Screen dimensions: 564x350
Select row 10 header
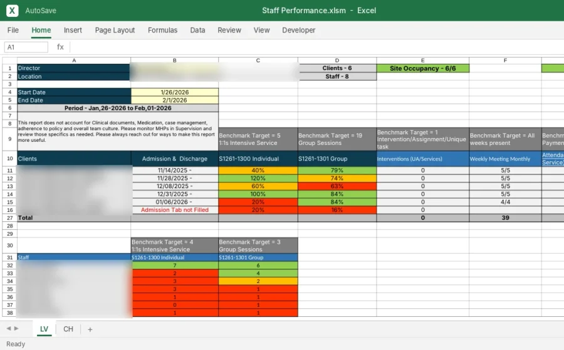click(x=9, y=159)
